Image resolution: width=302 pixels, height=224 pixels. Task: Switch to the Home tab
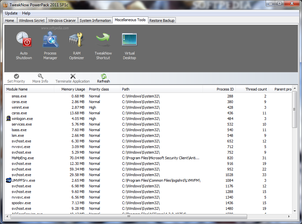[10, 20]
